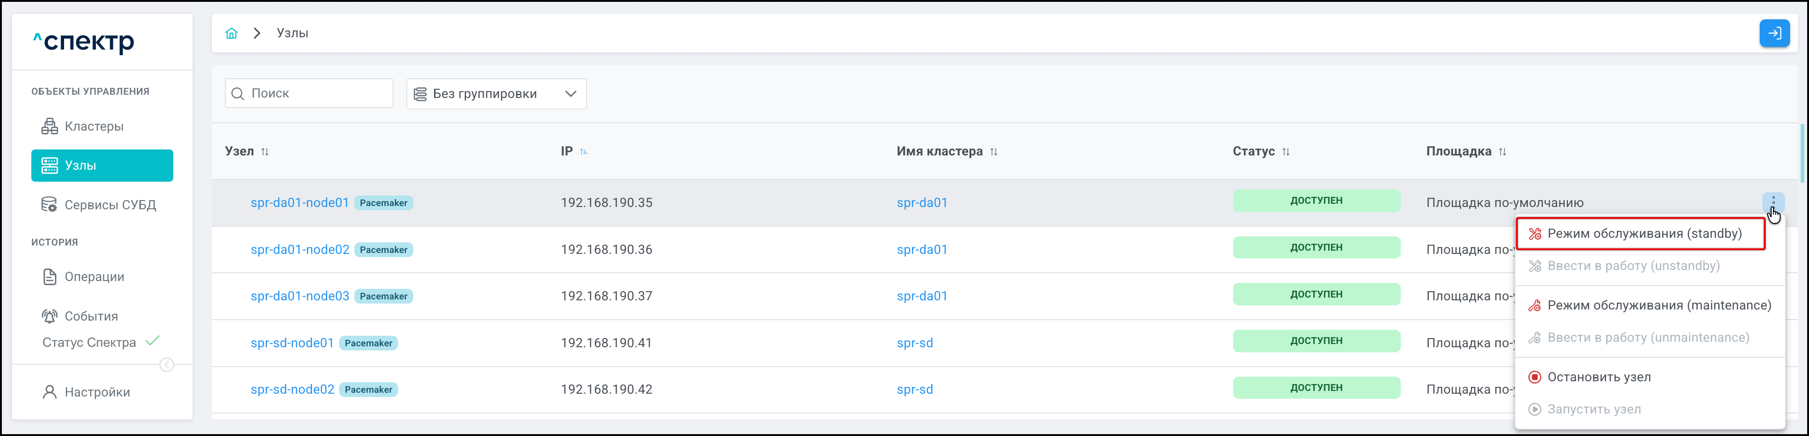Viewport: 1809px width, 436px height.
Task: Select Остановить узел from the menu
Action: pyautogui.click(x=1598, y=377)
